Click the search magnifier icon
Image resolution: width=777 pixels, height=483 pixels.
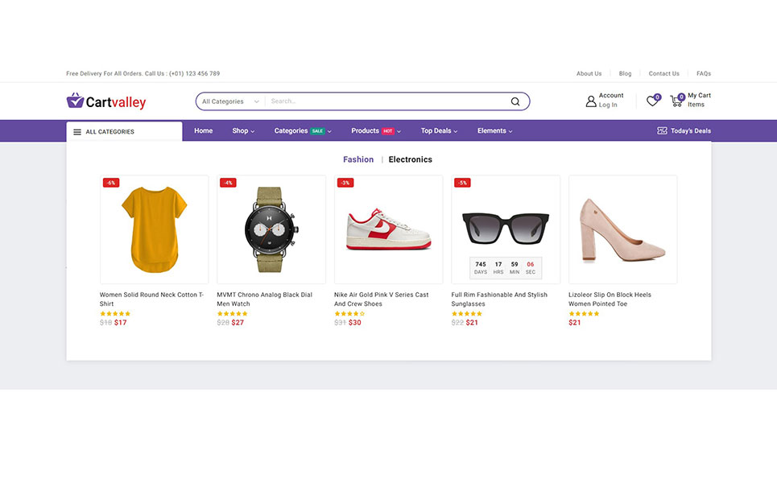point(515,101)
